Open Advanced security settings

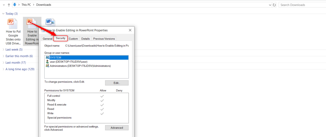[117, 128]
